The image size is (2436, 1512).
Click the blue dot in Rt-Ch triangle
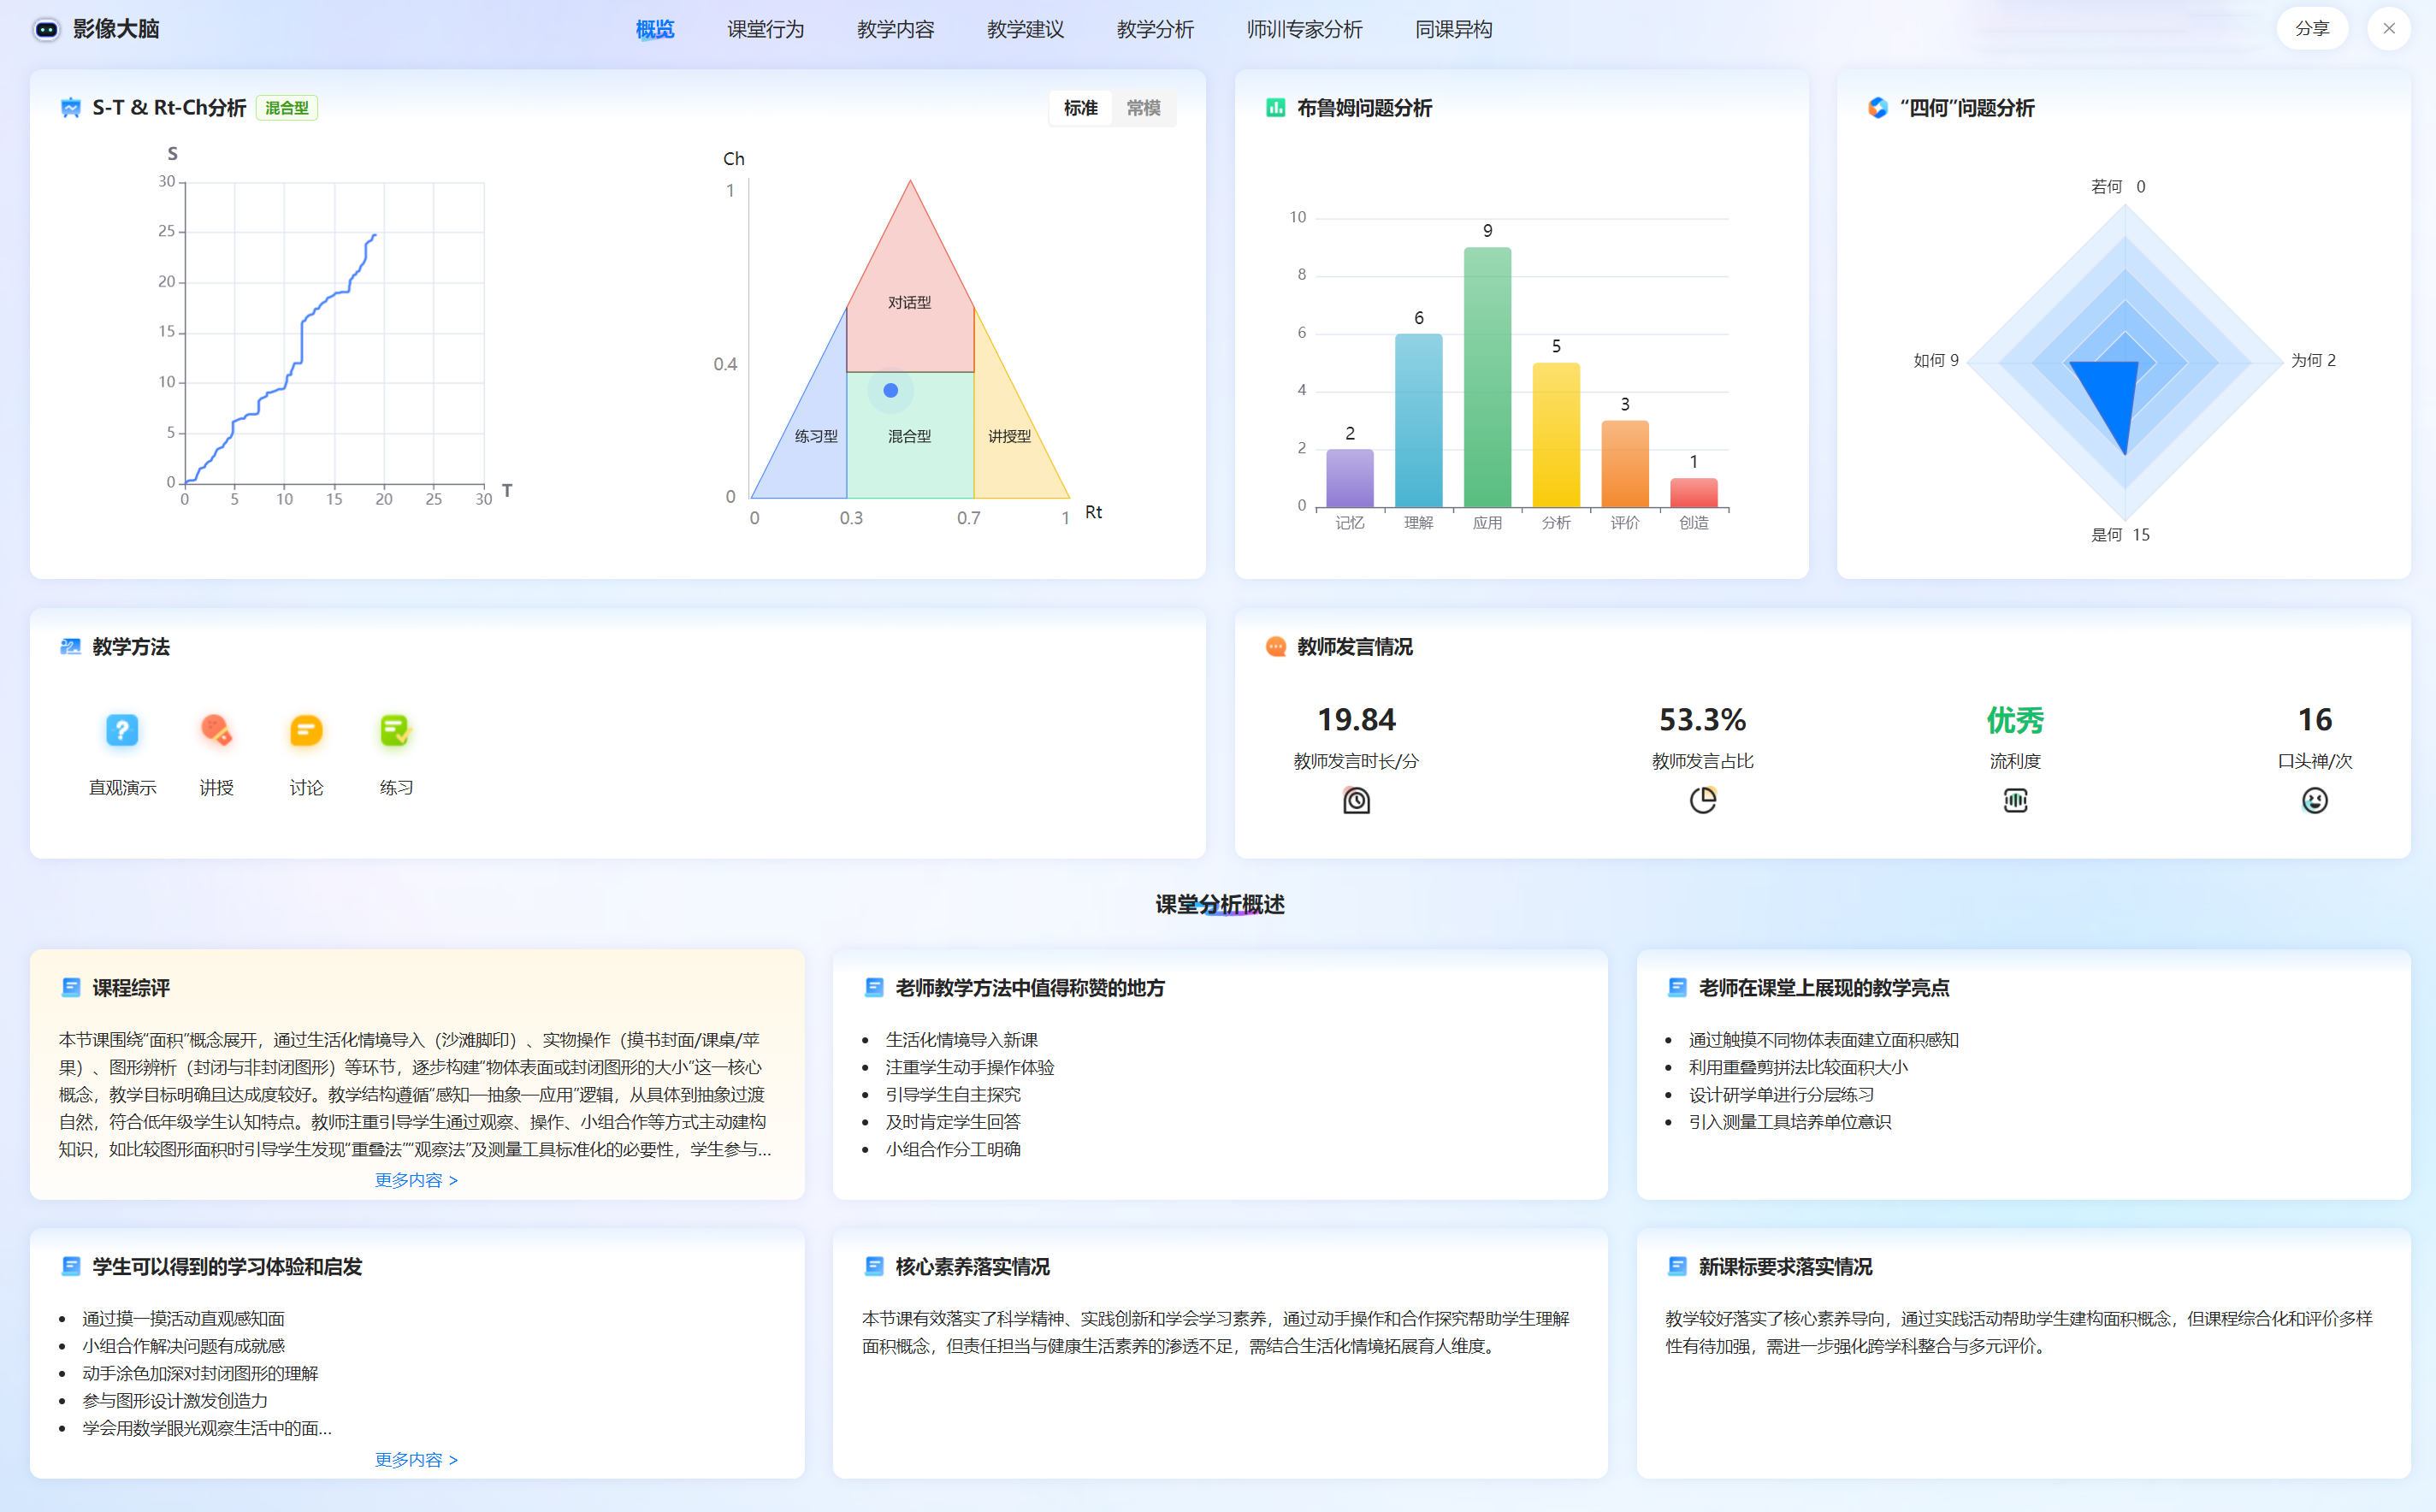pyautogui.click(x=890, y=391)
